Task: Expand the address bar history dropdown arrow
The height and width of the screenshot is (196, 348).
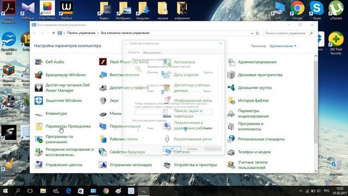Action: (252, 33)
